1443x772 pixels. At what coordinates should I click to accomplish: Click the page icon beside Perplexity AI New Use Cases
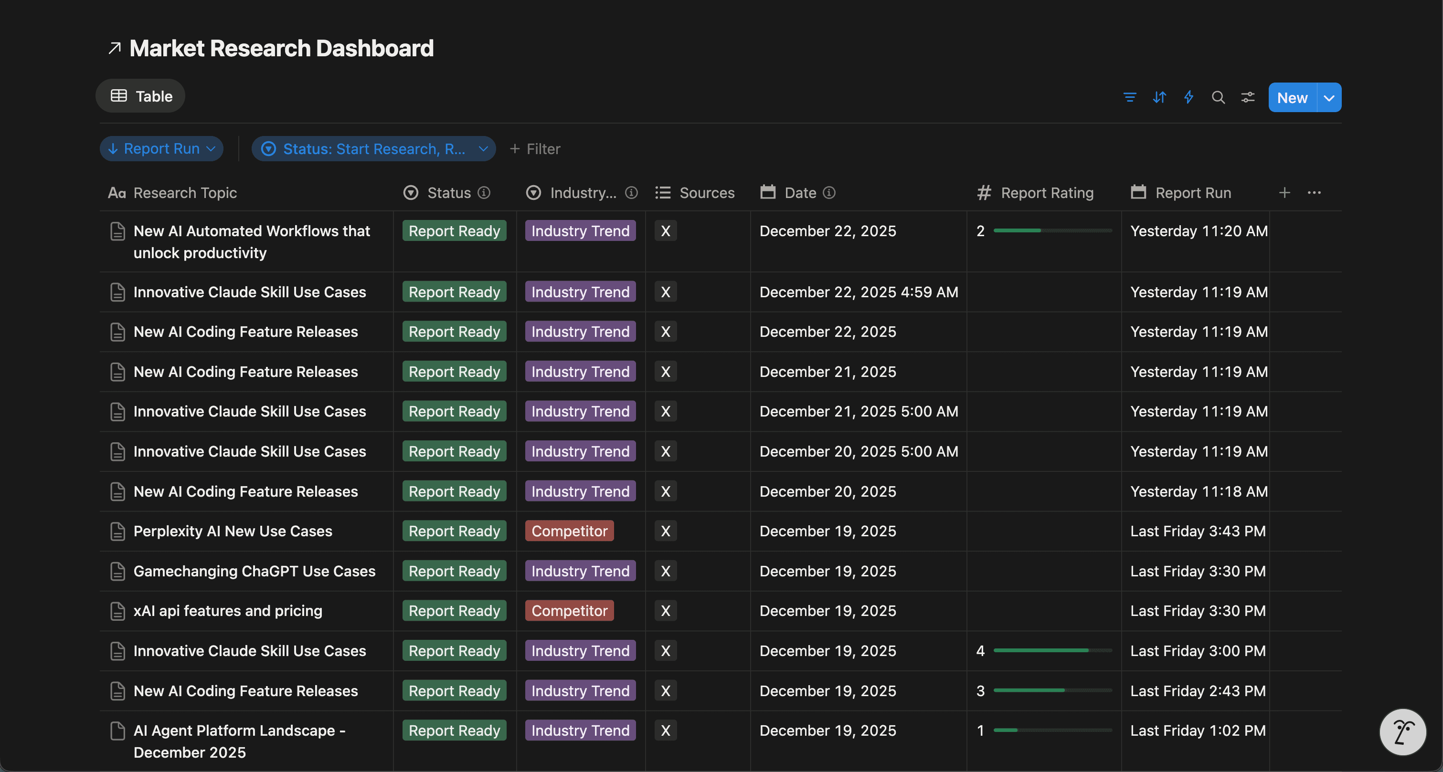coord(117,531)
